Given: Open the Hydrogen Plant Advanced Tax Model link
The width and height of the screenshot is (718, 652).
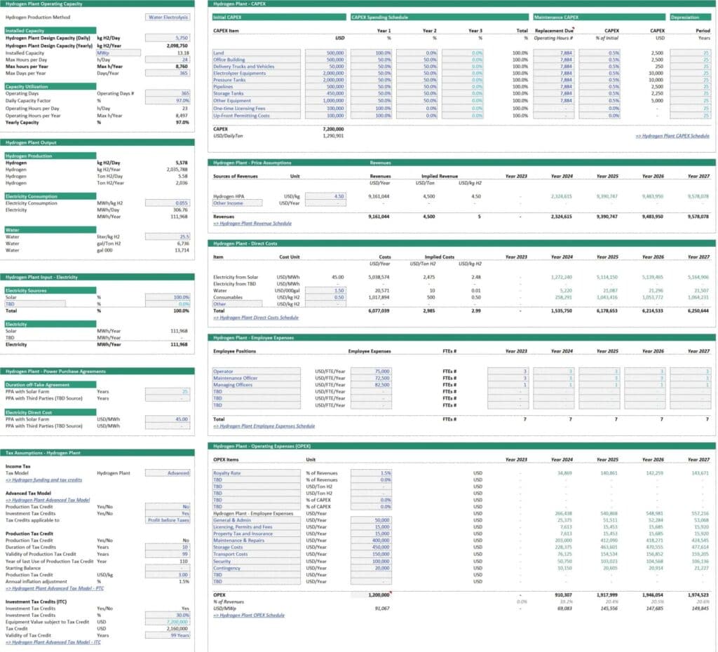Looking at the screenshot, I should coord(48,500).
